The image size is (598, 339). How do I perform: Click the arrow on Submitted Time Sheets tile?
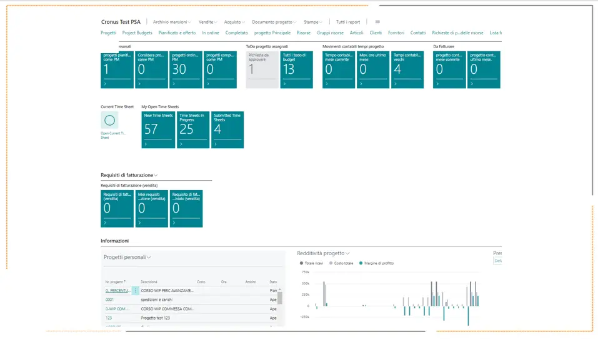point(216,144)
